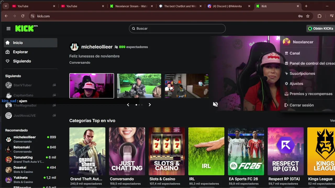This screenshot has height=188, width=335.
Task: Click Ajustes gear icon
Action: click(x=286, y=84)
